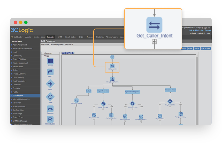Click the Default branch box
The width and height of the screenshot is (222, 143).
pos(89,91)
